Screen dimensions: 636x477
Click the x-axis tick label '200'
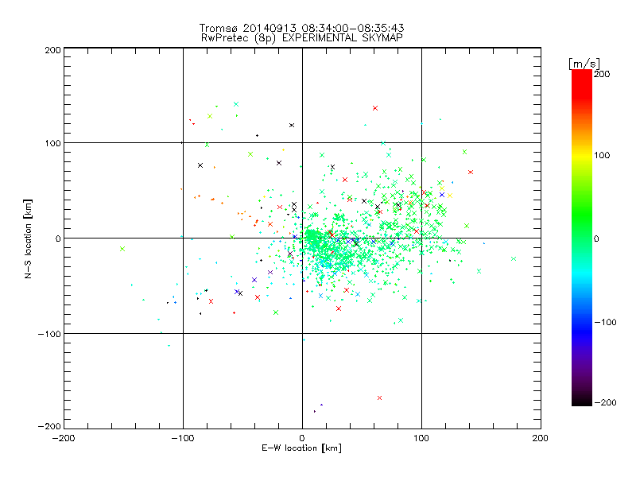(x=541, y=438)
